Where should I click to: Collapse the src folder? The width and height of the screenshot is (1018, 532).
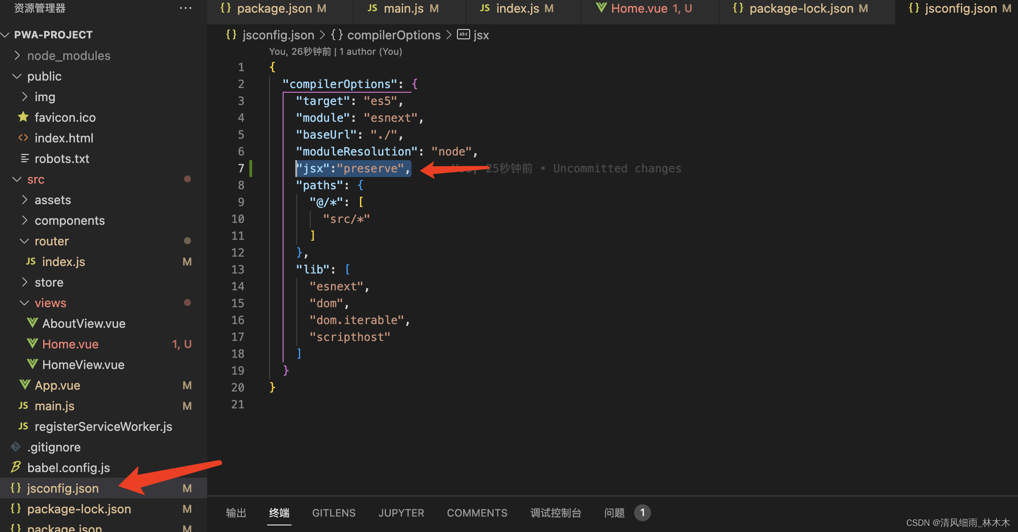17,179
